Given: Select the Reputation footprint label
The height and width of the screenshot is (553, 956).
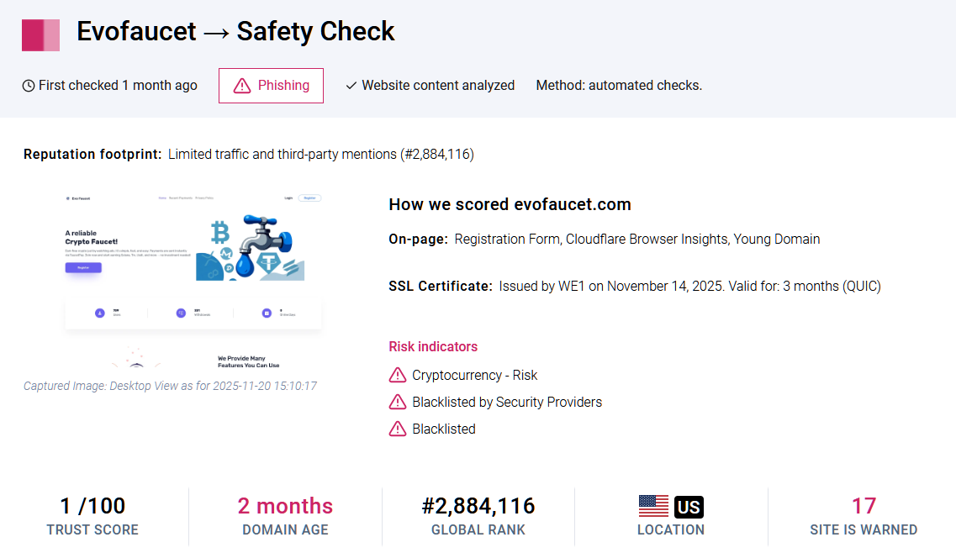Looking at the screenshot, I should tap(92, 154).
